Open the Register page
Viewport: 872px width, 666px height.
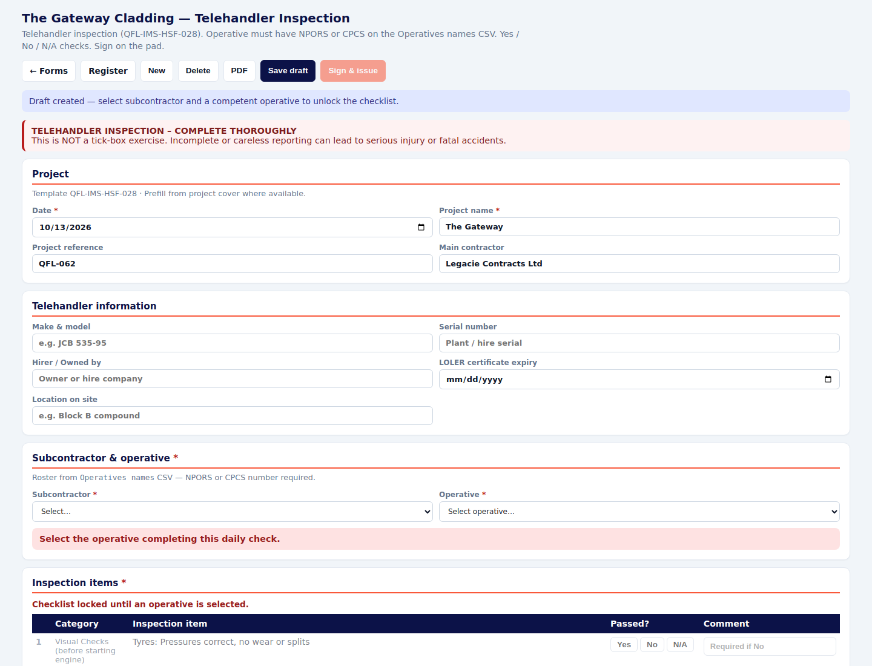(x=108, y=71)
